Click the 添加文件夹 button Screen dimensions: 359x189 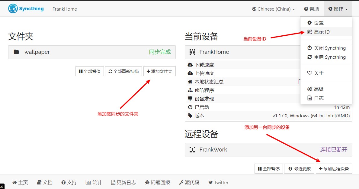point(159,71)
